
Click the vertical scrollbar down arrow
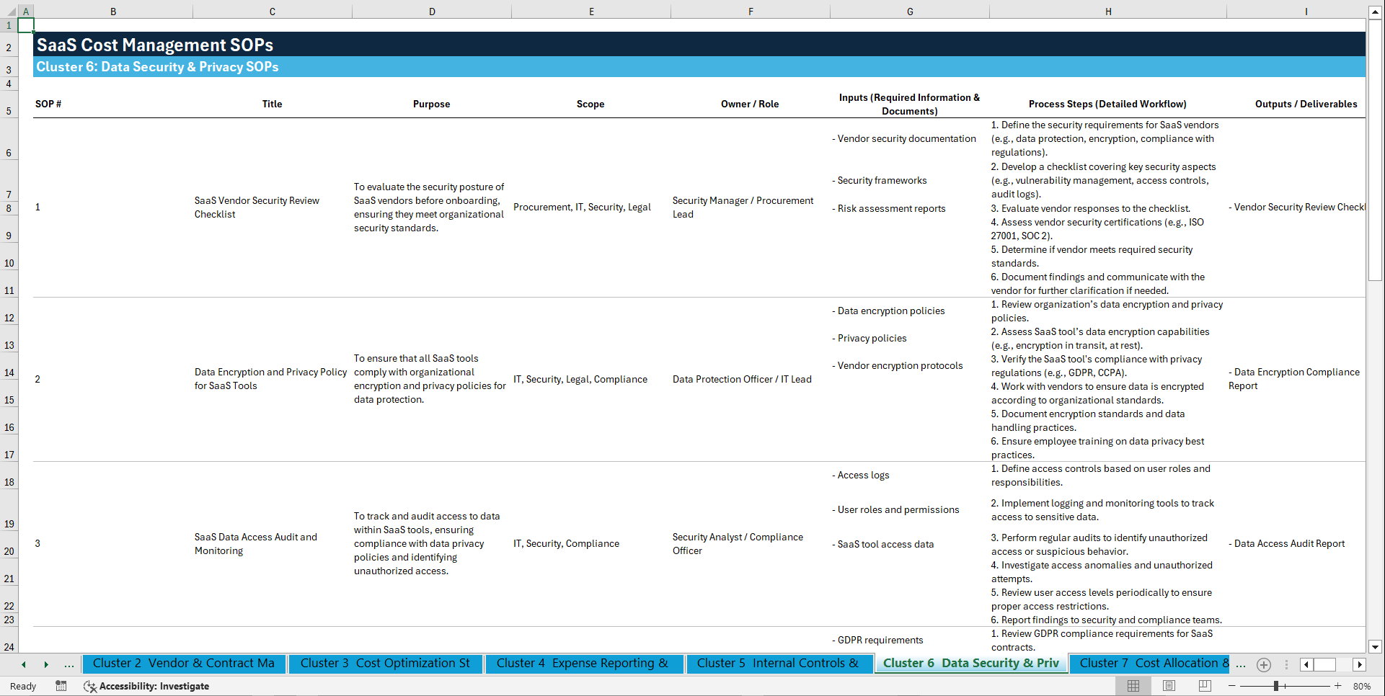tap(1376, 647)
